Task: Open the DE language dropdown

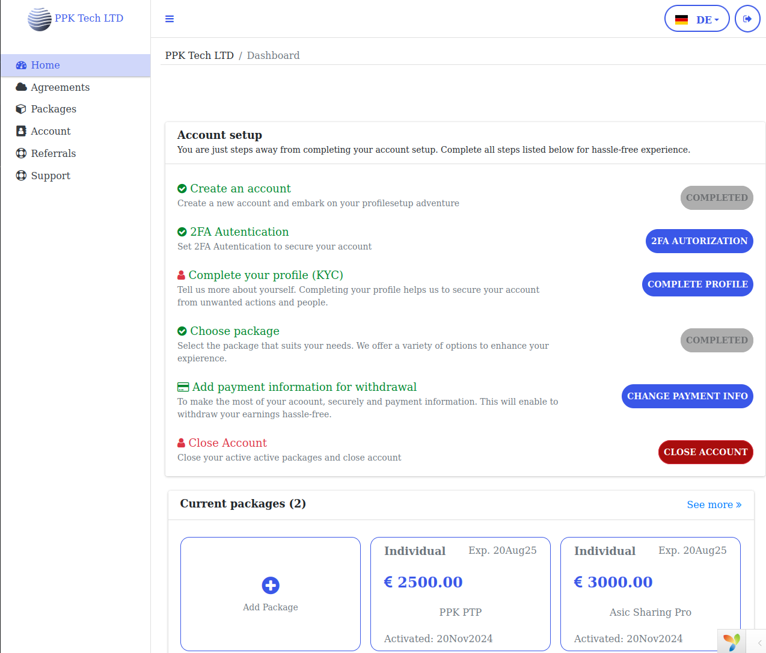Action: pyautogui.click(x=697, y=19)
